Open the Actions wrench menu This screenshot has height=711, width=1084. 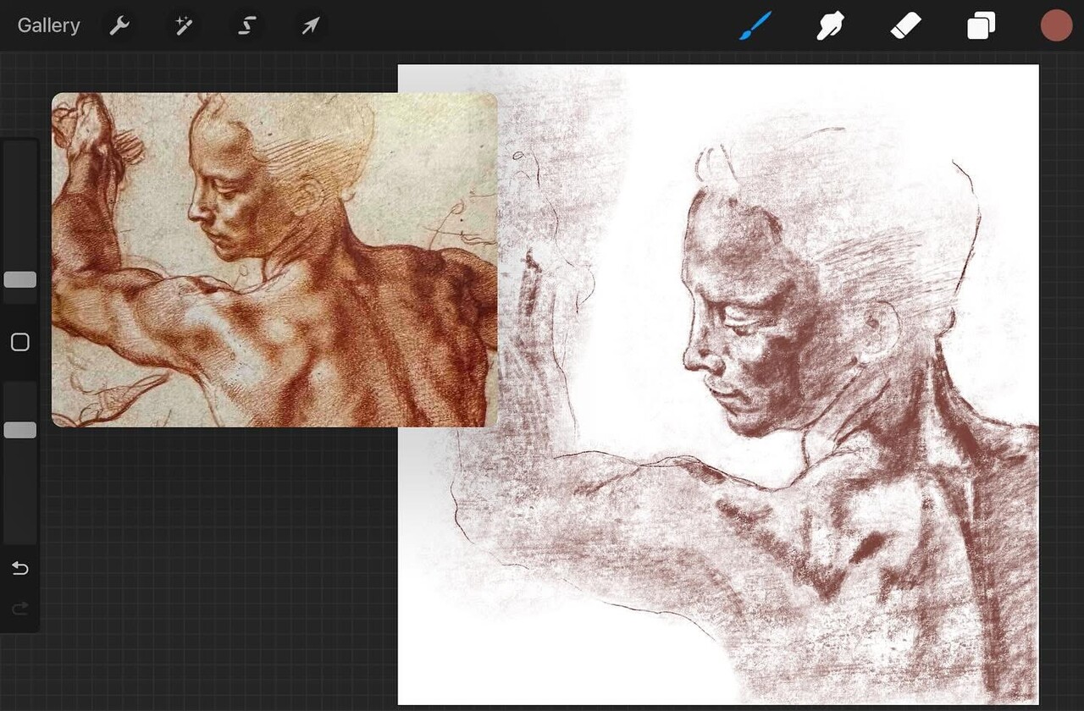click(119, 26)
